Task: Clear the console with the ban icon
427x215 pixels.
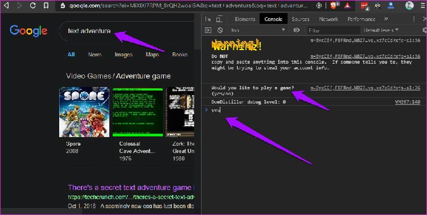Action: [220, 30]
